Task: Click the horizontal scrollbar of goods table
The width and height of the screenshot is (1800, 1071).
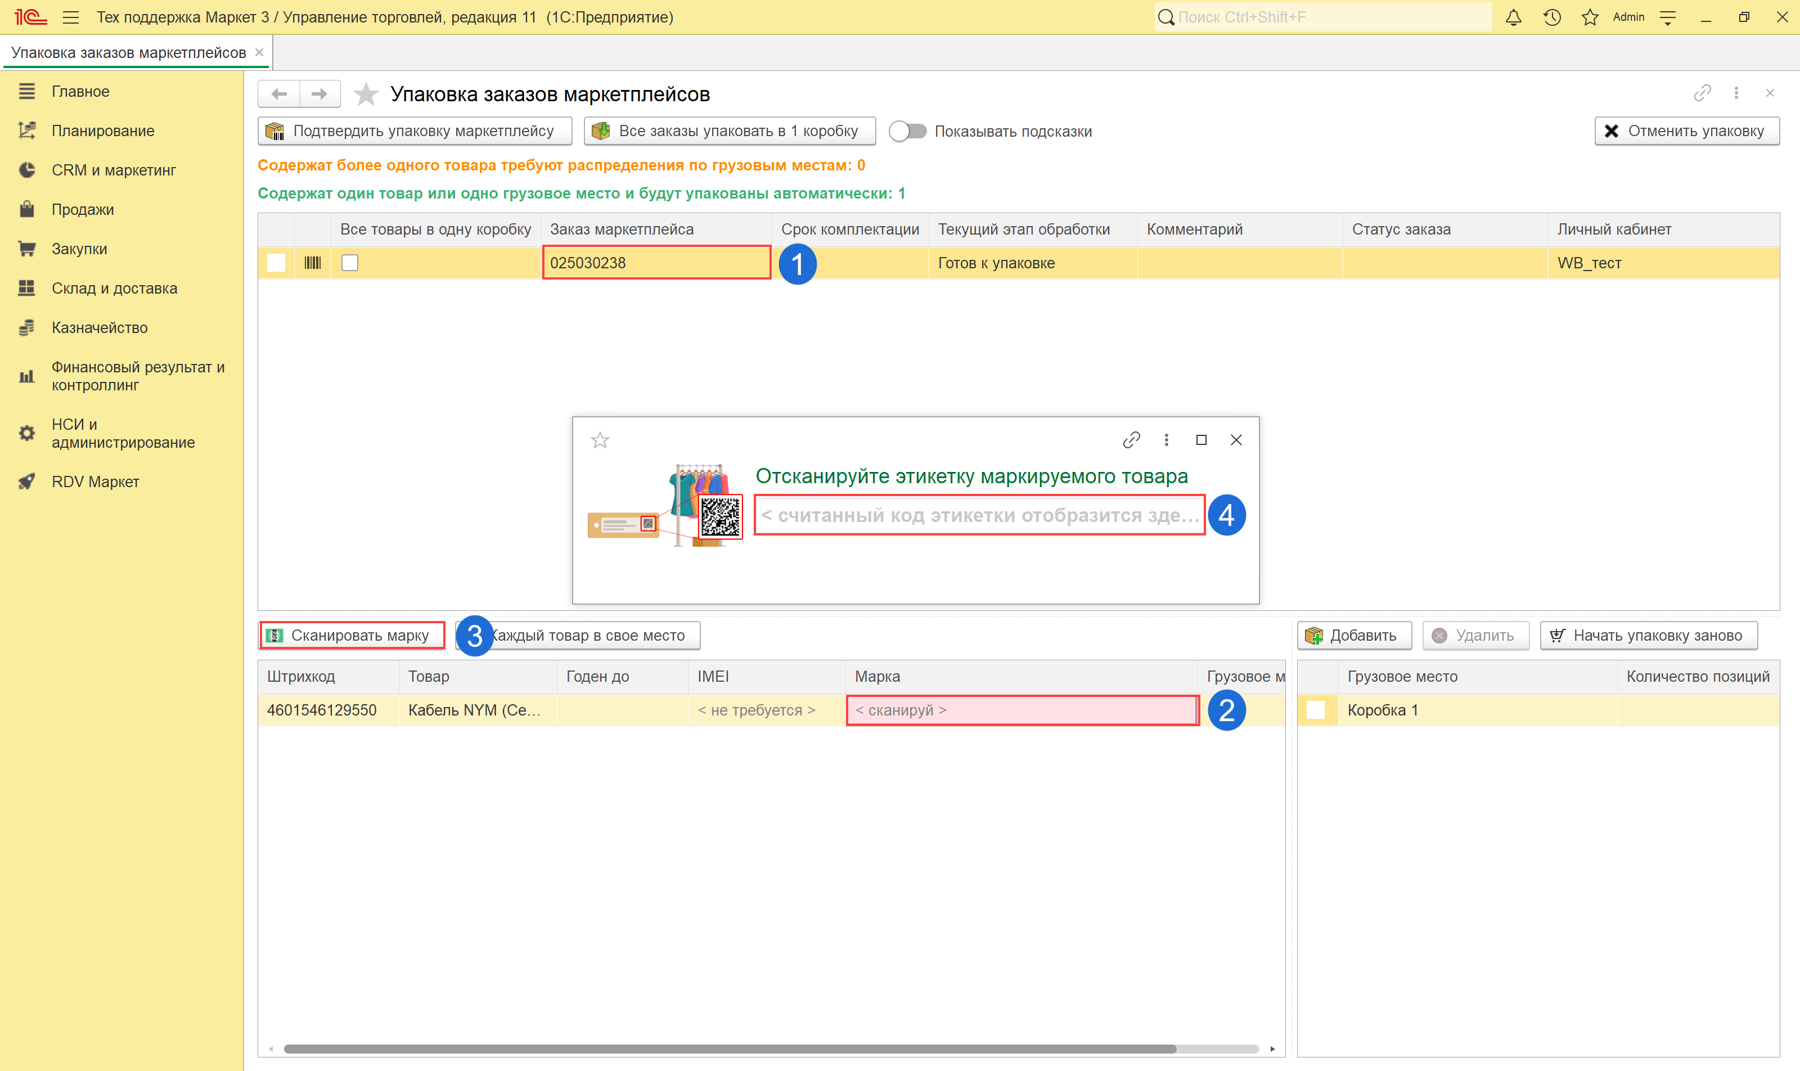Action: tap(729, 1048)
